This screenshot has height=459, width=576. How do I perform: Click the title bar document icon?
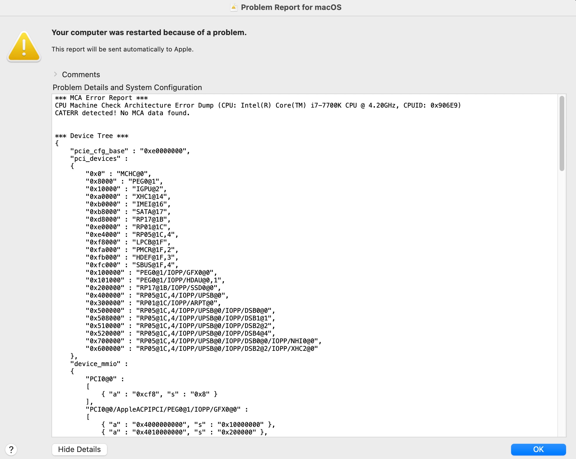234,7
